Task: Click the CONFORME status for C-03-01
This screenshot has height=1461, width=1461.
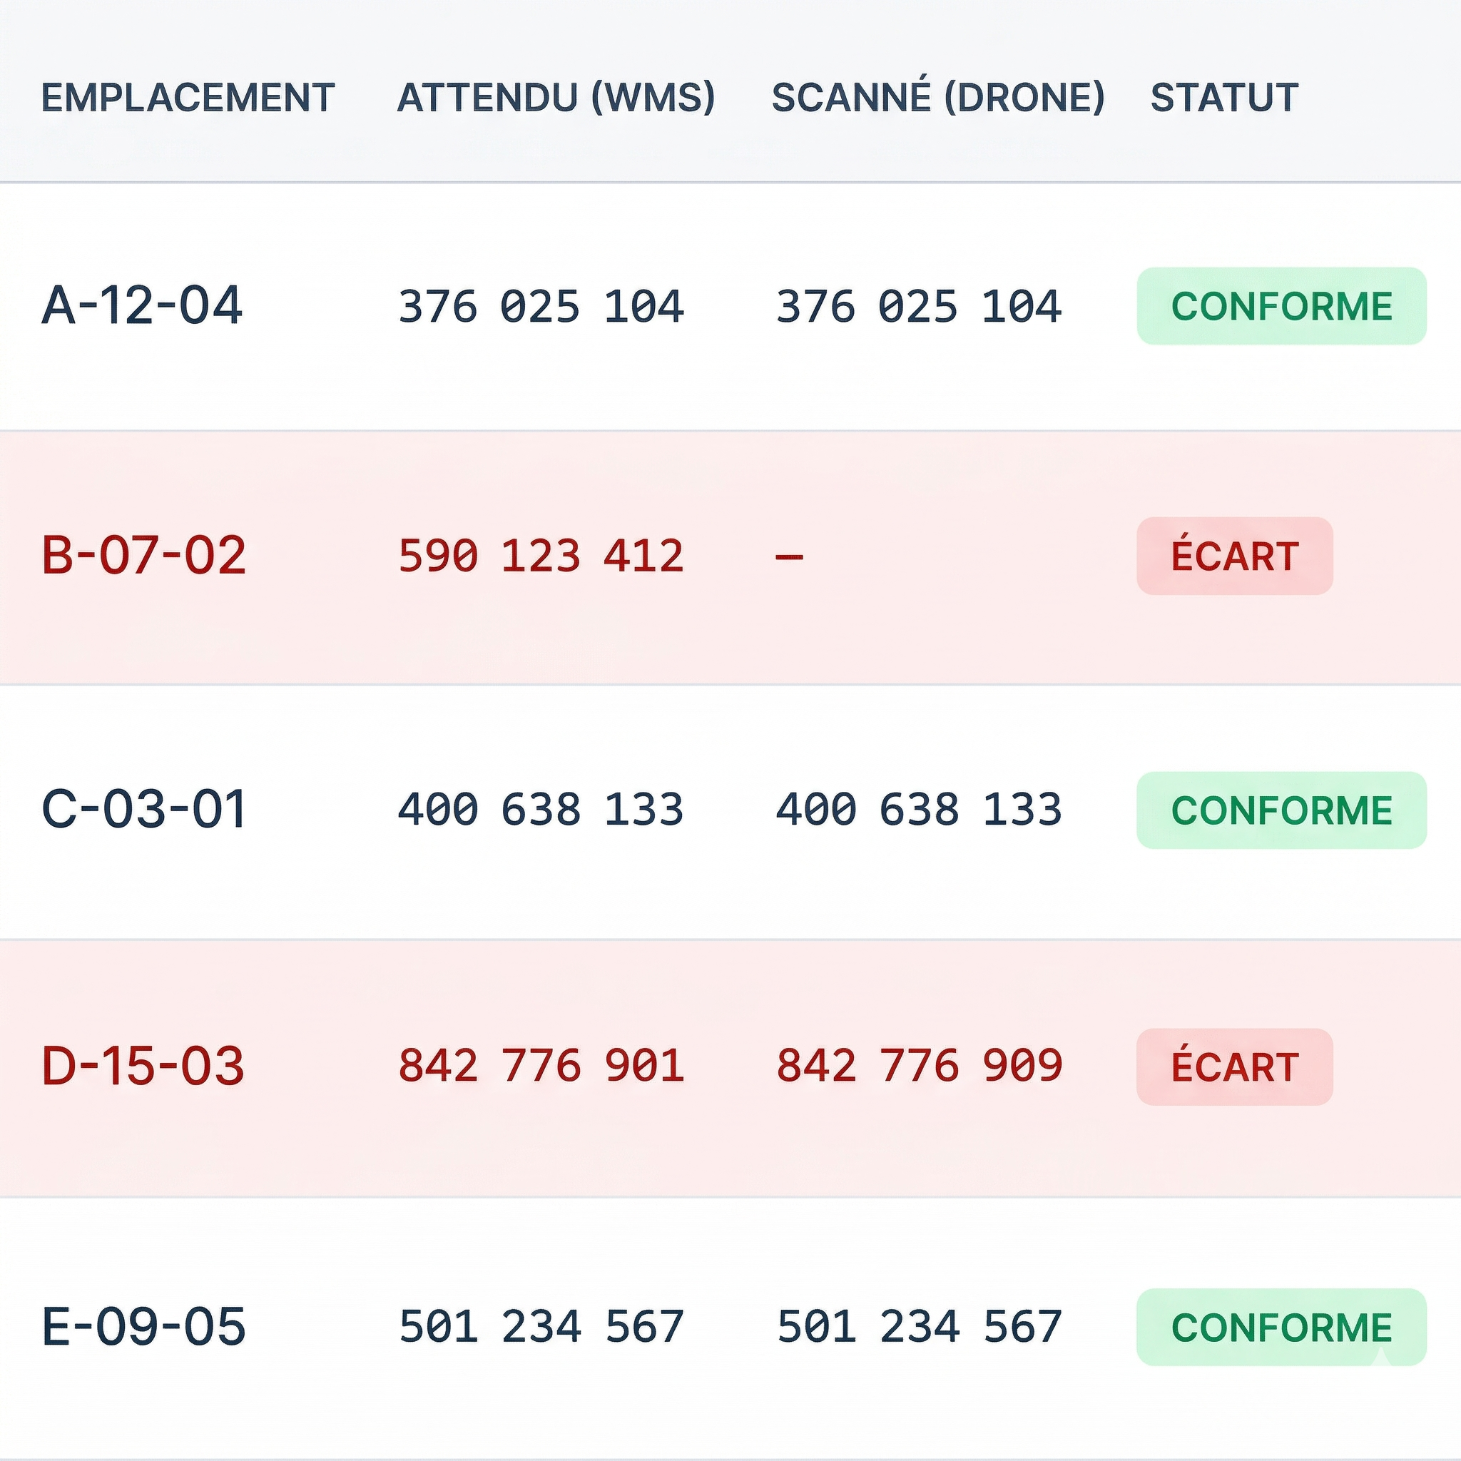Action: 1281,810
